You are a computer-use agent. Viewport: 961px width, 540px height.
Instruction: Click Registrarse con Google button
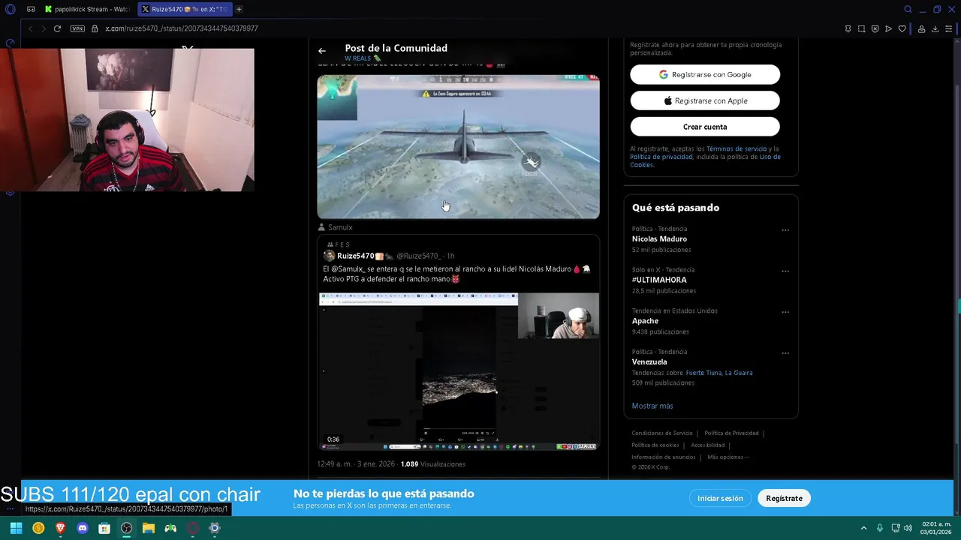click(x=705, y=74)
